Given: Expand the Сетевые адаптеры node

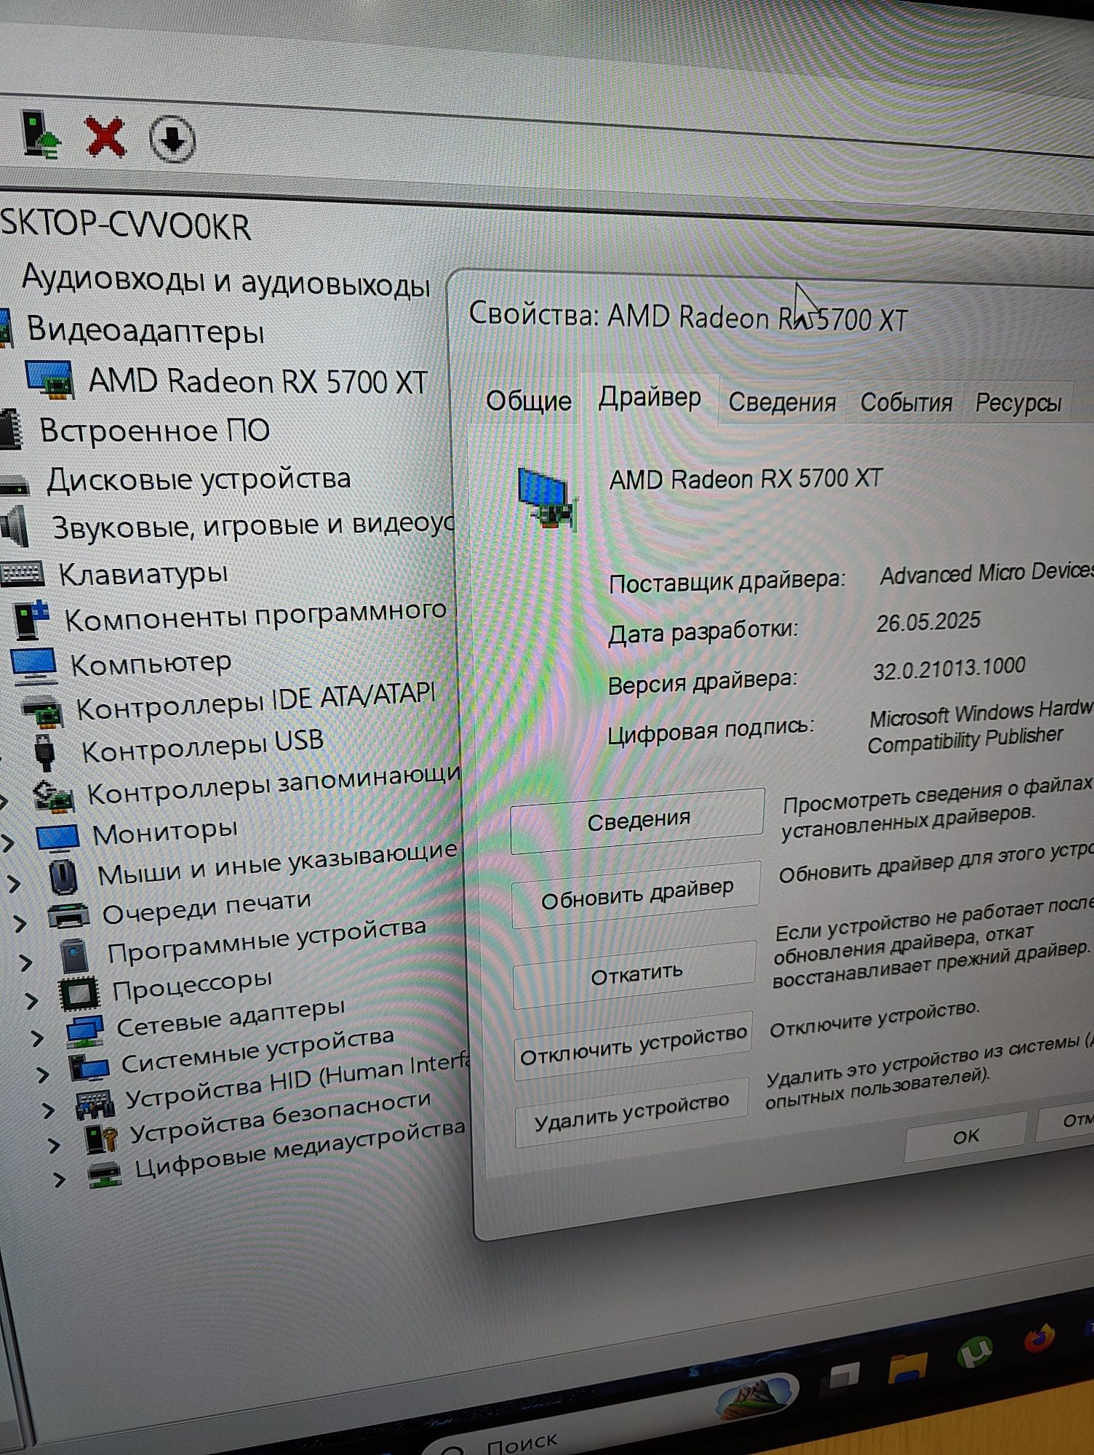Looking at the screenshot, I should point(38,1038).
